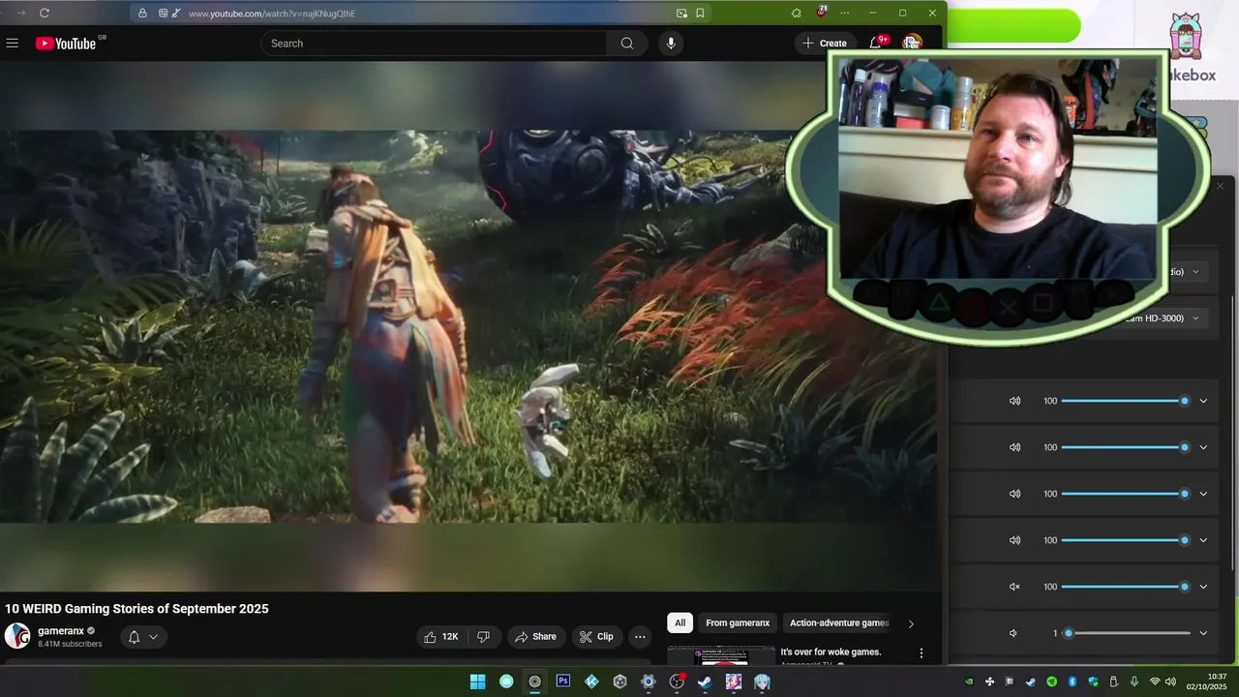Open subscription notification bell dropdown
Viewport: 1239px width, 697px height.
[x=142, y=637]
